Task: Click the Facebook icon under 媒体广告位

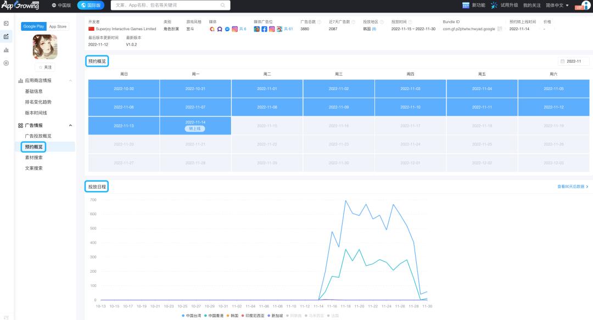Action: point(264,29)
